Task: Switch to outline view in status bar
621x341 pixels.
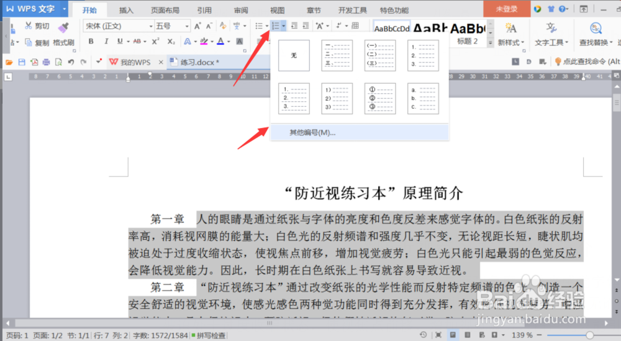Action: [468, 335]
